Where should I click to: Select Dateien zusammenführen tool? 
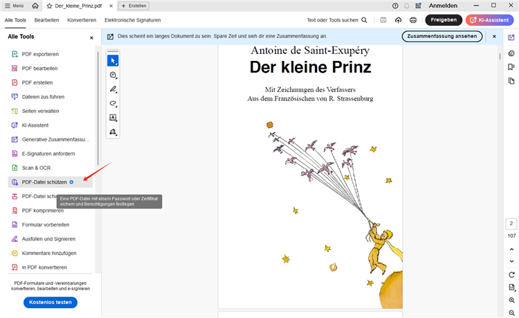(x=51, y=97)
